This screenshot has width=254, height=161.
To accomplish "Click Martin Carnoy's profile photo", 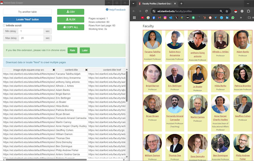I will pos(198,105).
